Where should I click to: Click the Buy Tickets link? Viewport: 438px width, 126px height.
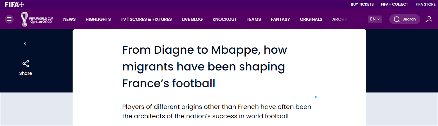coord(362,4)
